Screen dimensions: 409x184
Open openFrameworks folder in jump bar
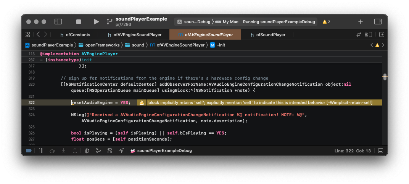click(99, 45)
